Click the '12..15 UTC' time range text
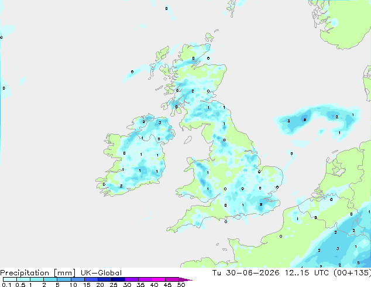Image resolution: width=371 pixels, height=287 pixels. click(x=307, y=273)
